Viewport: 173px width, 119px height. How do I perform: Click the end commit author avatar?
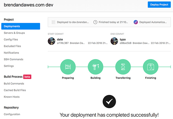pyautogui.click(x=114, y=41)
